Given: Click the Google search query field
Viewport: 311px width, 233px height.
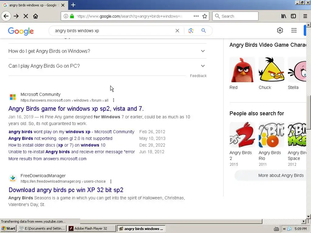Looking at the screenshot, I should (113, 31).
